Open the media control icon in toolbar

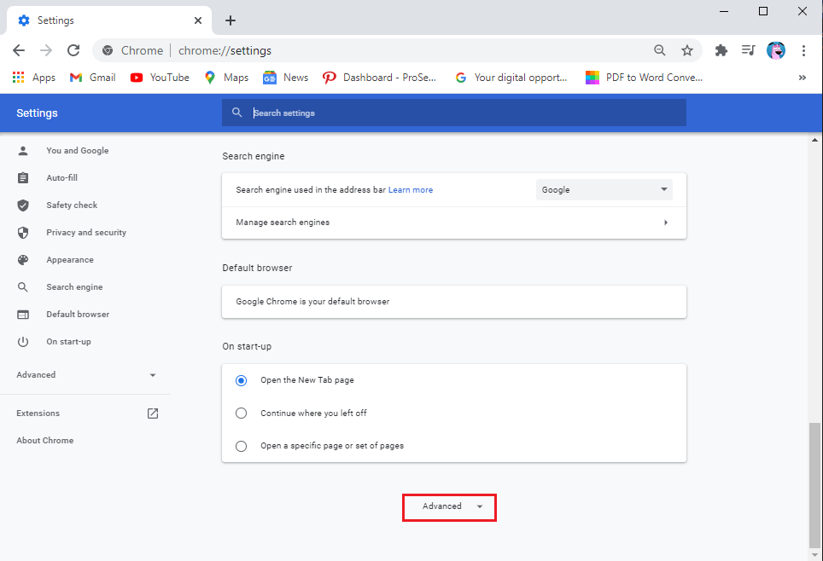[x=749, y=50]
